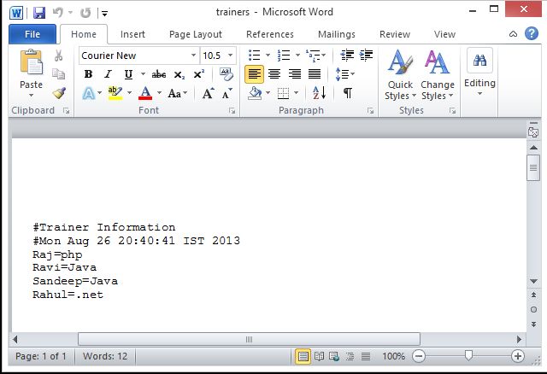Open Line and Paragraph Spacing menu
This screenshot has height=374, width=547.
point(344,74)
